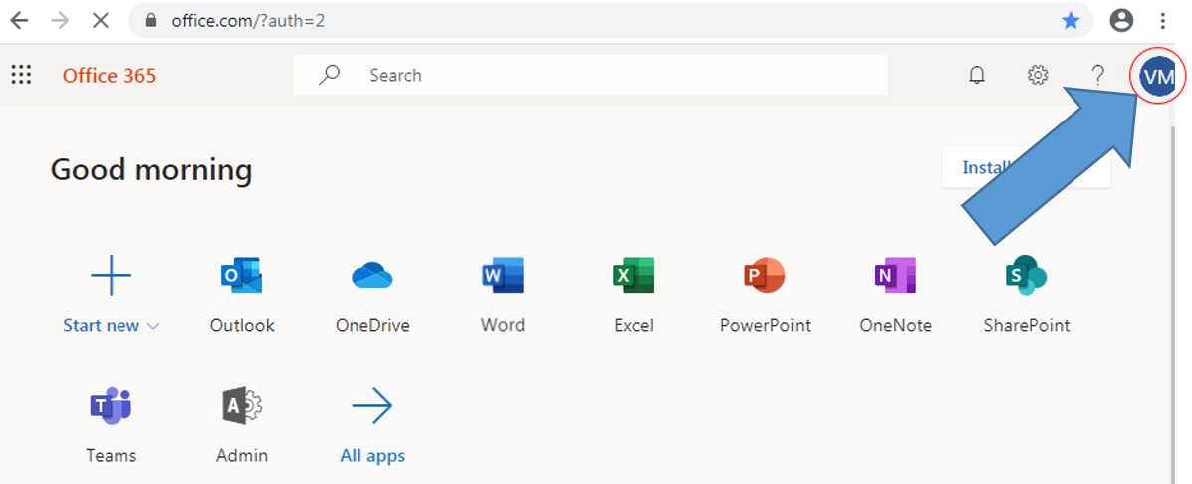Open the Chrome profile icon
1192x484 pixels.
[x=1121, y=21]
